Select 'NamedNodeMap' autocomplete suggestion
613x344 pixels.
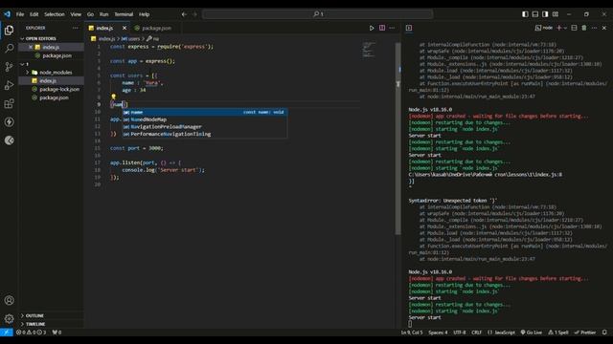coord(204,119)
